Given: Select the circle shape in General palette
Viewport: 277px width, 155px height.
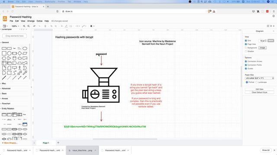Looking at the screenshot, I should pos(9,53).
